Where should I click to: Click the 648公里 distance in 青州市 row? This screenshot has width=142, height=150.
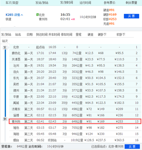coord(77,121)
